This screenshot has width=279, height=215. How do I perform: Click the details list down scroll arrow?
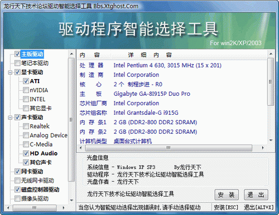click(x=271, y=140)
